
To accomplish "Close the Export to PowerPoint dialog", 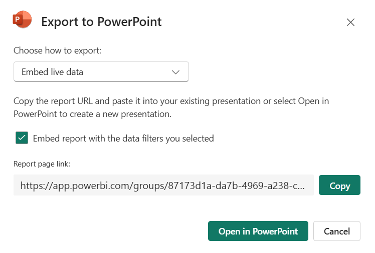I will [350, 22].
